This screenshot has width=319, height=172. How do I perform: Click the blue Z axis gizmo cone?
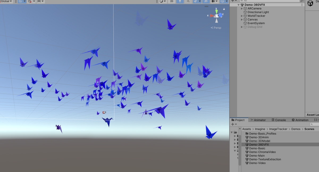pos(220,15)
